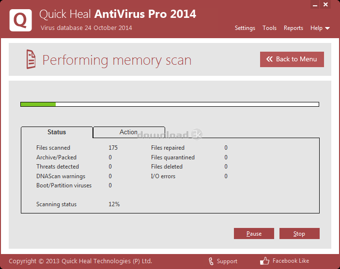
Task: Click the Archive/Packed label
Action: [x=56, y=157]
